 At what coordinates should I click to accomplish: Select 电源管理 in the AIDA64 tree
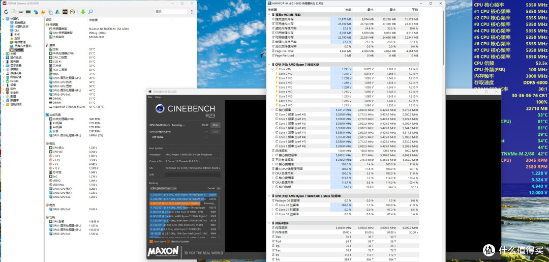(20, 42)
